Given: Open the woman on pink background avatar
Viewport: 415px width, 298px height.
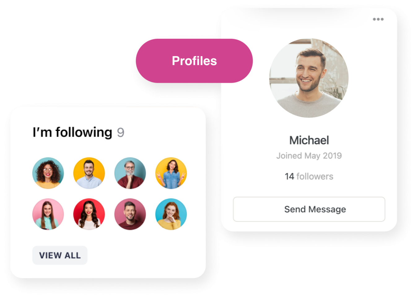Looking at the screenshot, I should coord(48,214).
